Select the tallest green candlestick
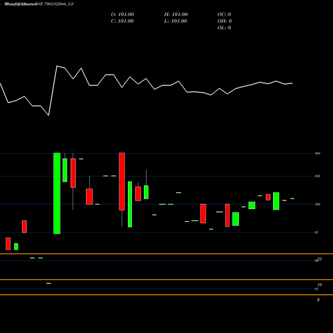This screenshot has width=333, height=333. click(57, 193)
